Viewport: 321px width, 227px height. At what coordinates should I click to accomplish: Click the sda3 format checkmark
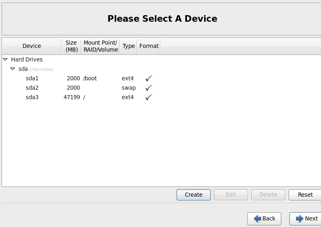pos(149,97)
